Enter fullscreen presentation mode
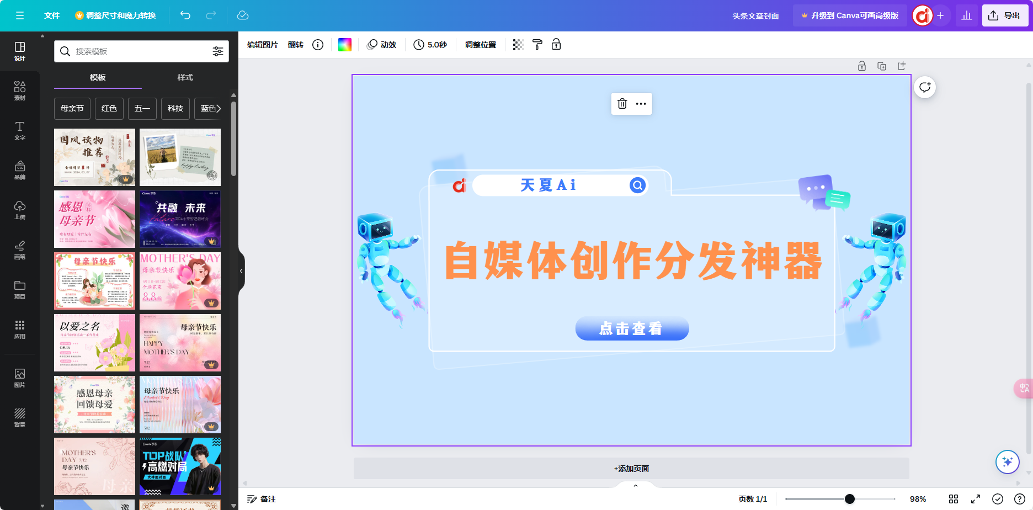 click(x=976, y=499)
